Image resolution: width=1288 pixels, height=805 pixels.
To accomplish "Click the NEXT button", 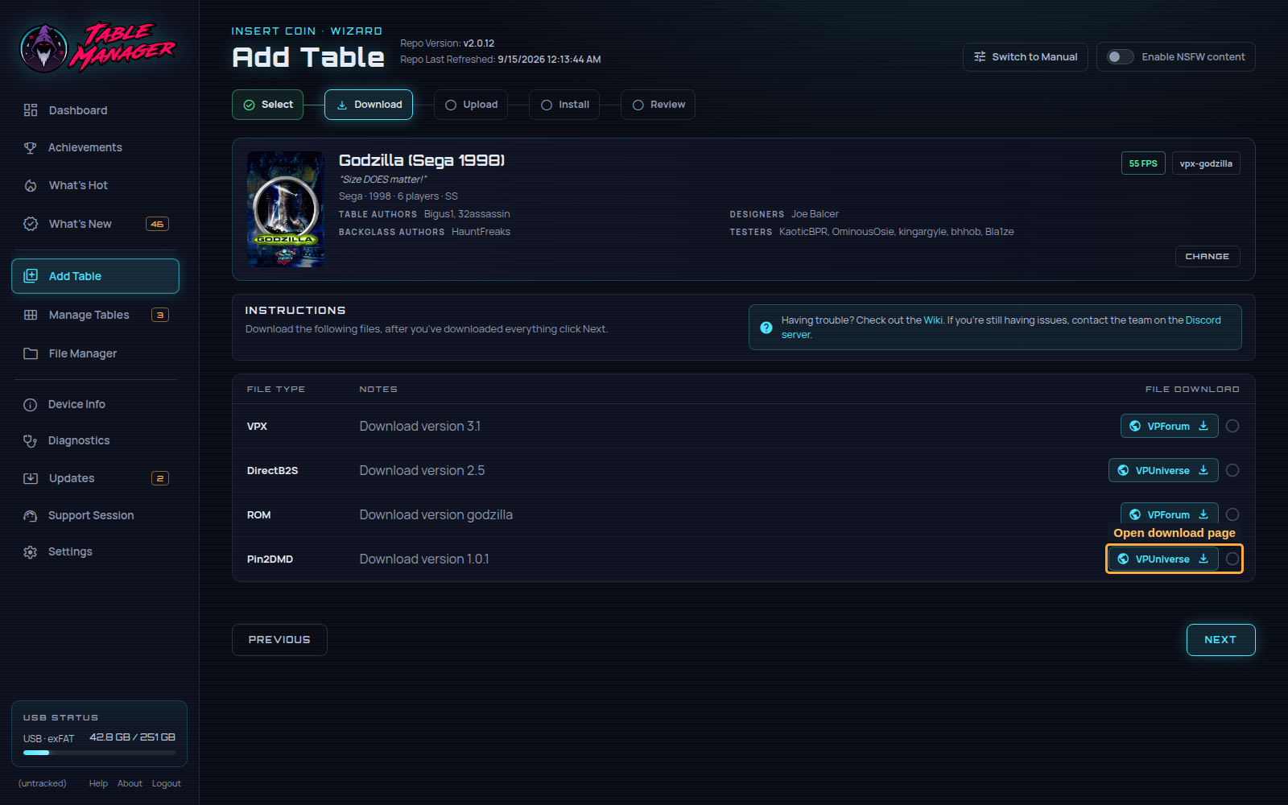I will click(x=1220, y=640).
